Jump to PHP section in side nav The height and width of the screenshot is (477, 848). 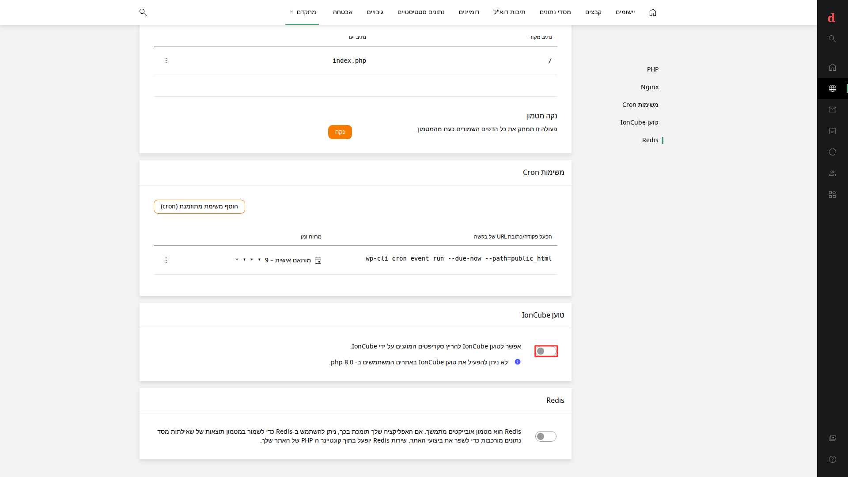(x=653, y=69)
